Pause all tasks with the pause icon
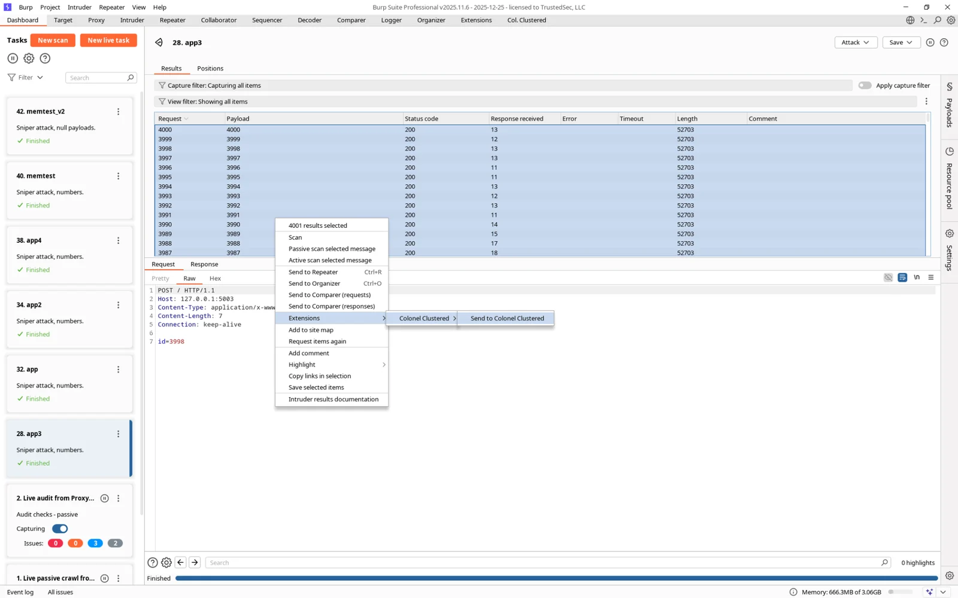Image resolution: width=958 pixels, height=598 pixels. (13, 58)
